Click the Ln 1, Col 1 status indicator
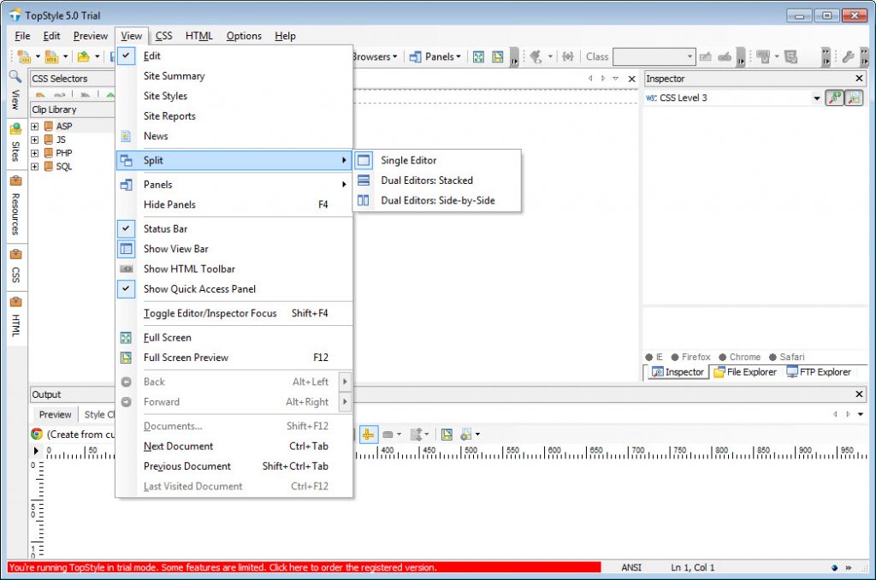The height and width of the screenshot is (580, 876). [693, 567]
